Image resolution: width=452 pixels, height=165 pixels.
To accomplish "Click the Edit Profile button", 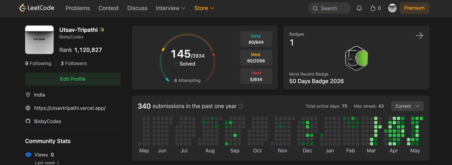I will click(73, 79).
